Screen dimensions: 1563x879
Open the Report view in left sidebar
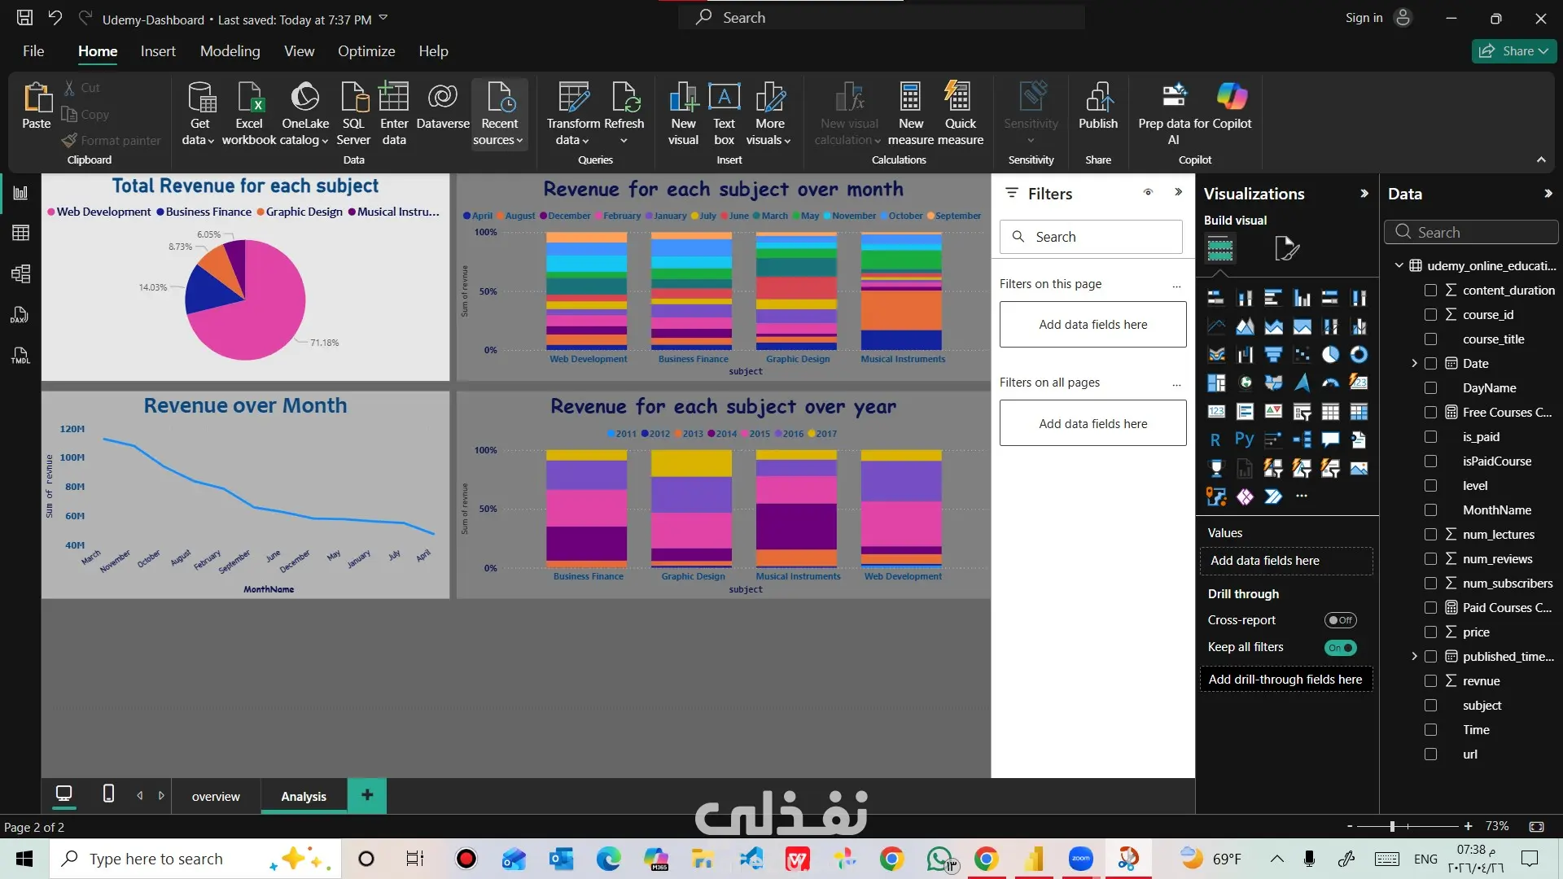[20, 193]
